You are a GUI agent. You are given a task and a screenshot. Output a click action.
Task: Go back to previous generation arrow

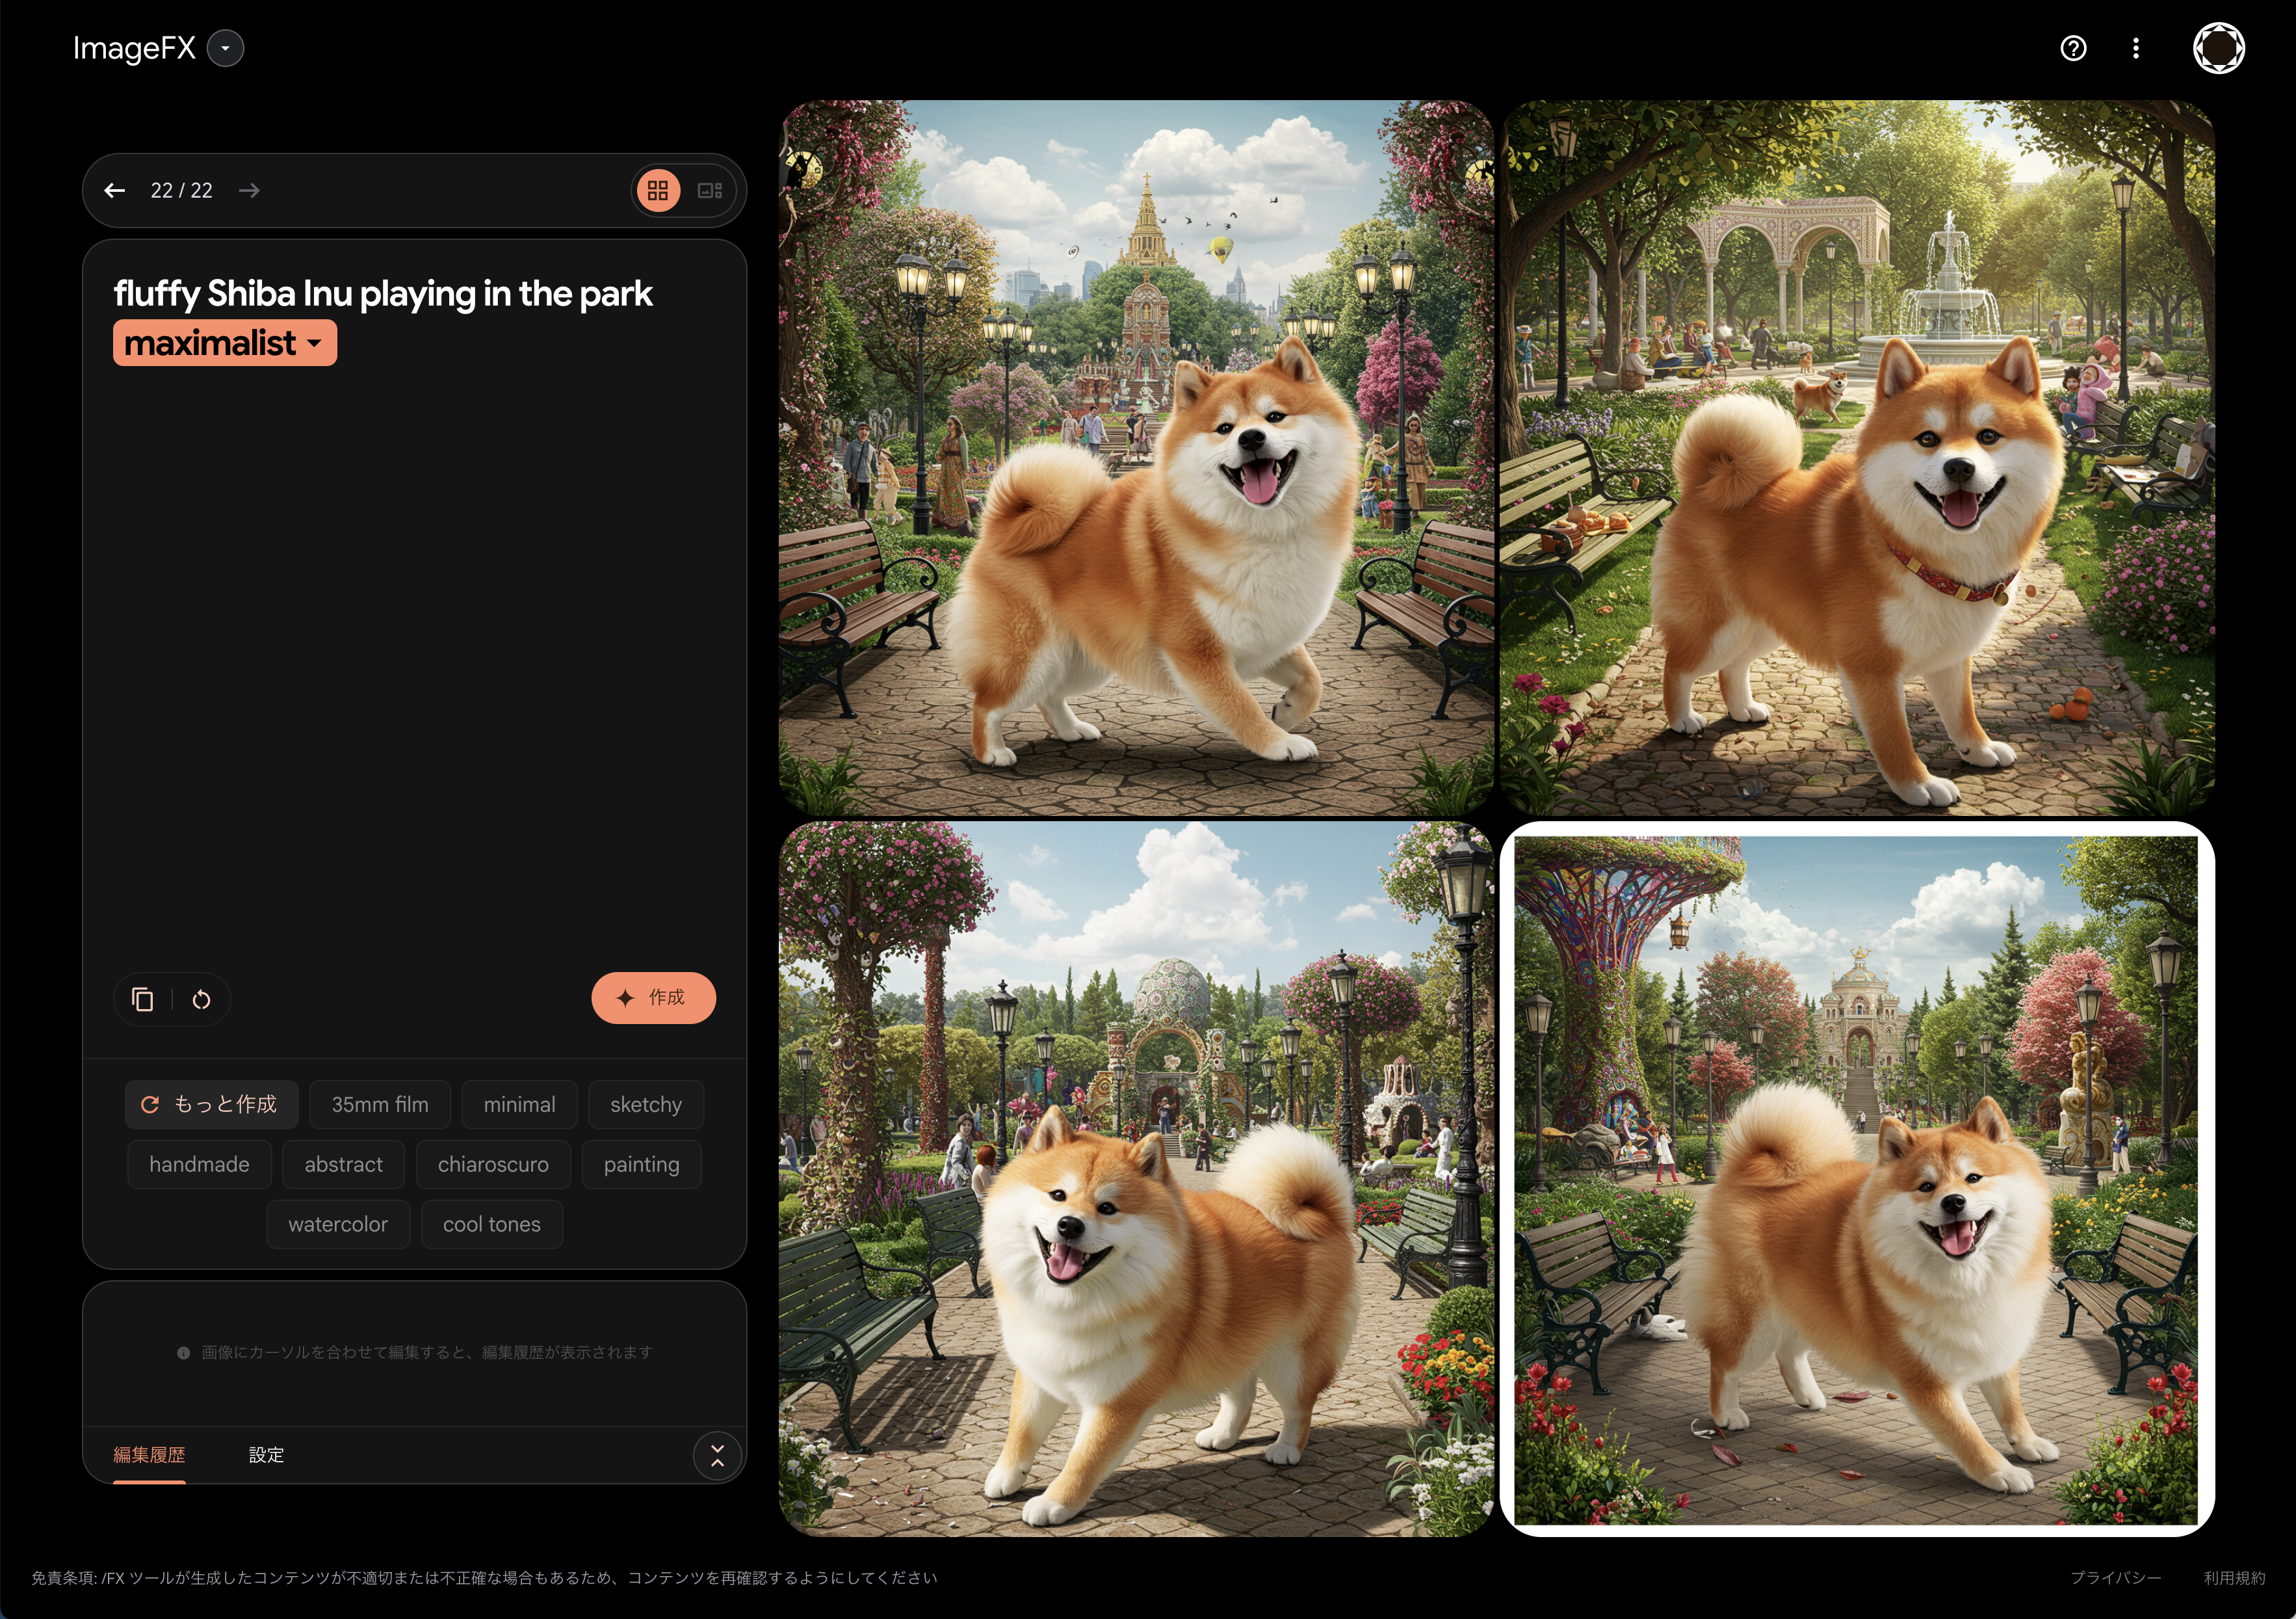(x=115, y=190)
